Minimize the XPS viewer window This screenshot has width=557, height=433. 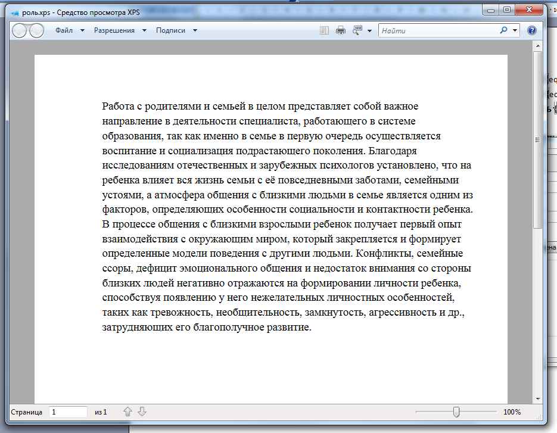pos(491,10)
